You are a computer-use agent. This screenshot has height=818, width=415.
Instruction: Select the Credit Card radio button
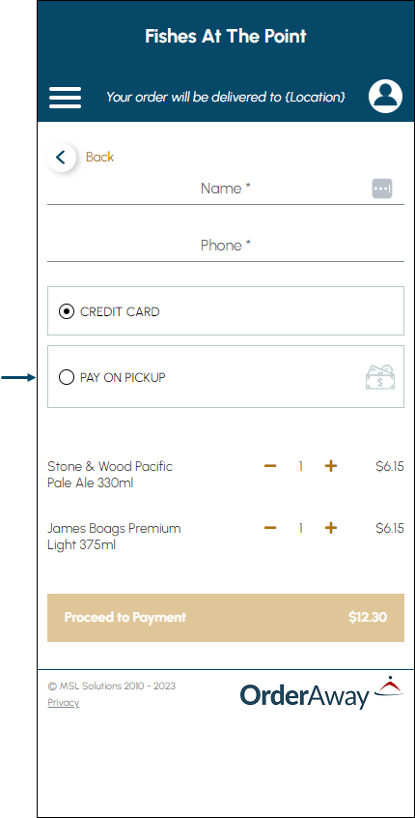click(67, 312)
